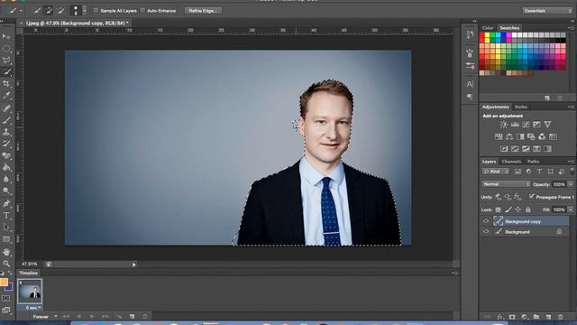Click the Refine Edge button

(203, 11)
